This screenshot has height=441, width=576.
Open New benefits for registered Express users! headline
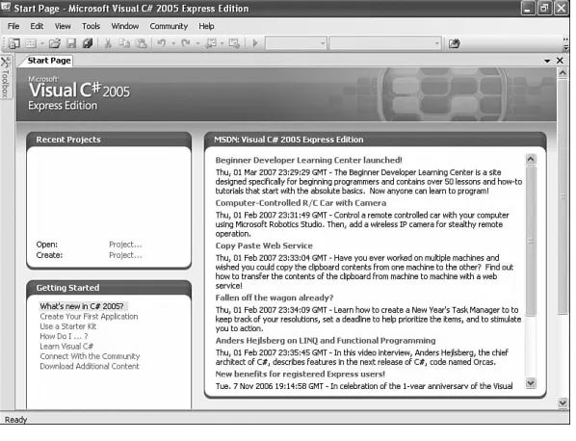[x=301, y=375]
